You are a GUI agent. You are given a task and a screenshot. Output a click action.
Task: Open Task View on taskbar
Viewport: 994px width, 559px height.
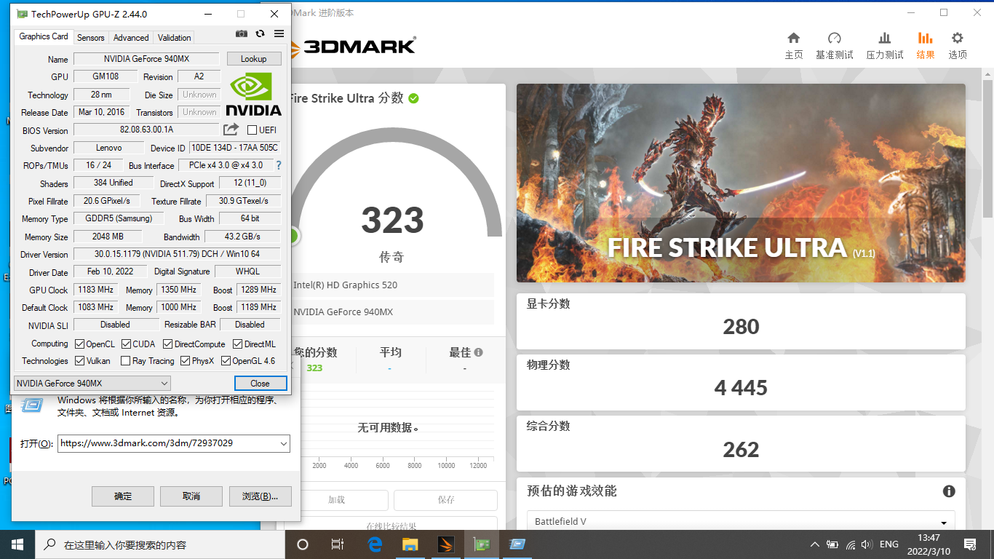[338, 544]
